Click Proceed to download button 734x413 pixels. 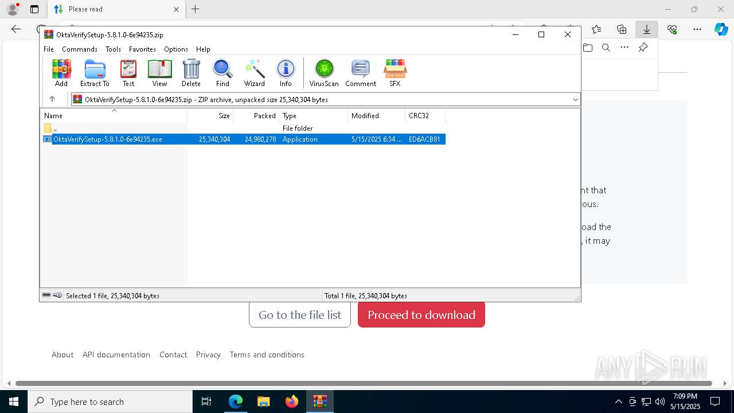tap(421, 315)
